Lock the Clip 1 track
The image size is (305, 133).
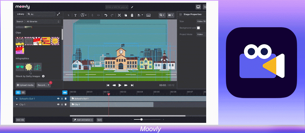click(x=62, y=104)
